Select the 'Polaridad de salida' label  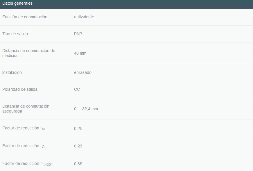tap(20, 90)
